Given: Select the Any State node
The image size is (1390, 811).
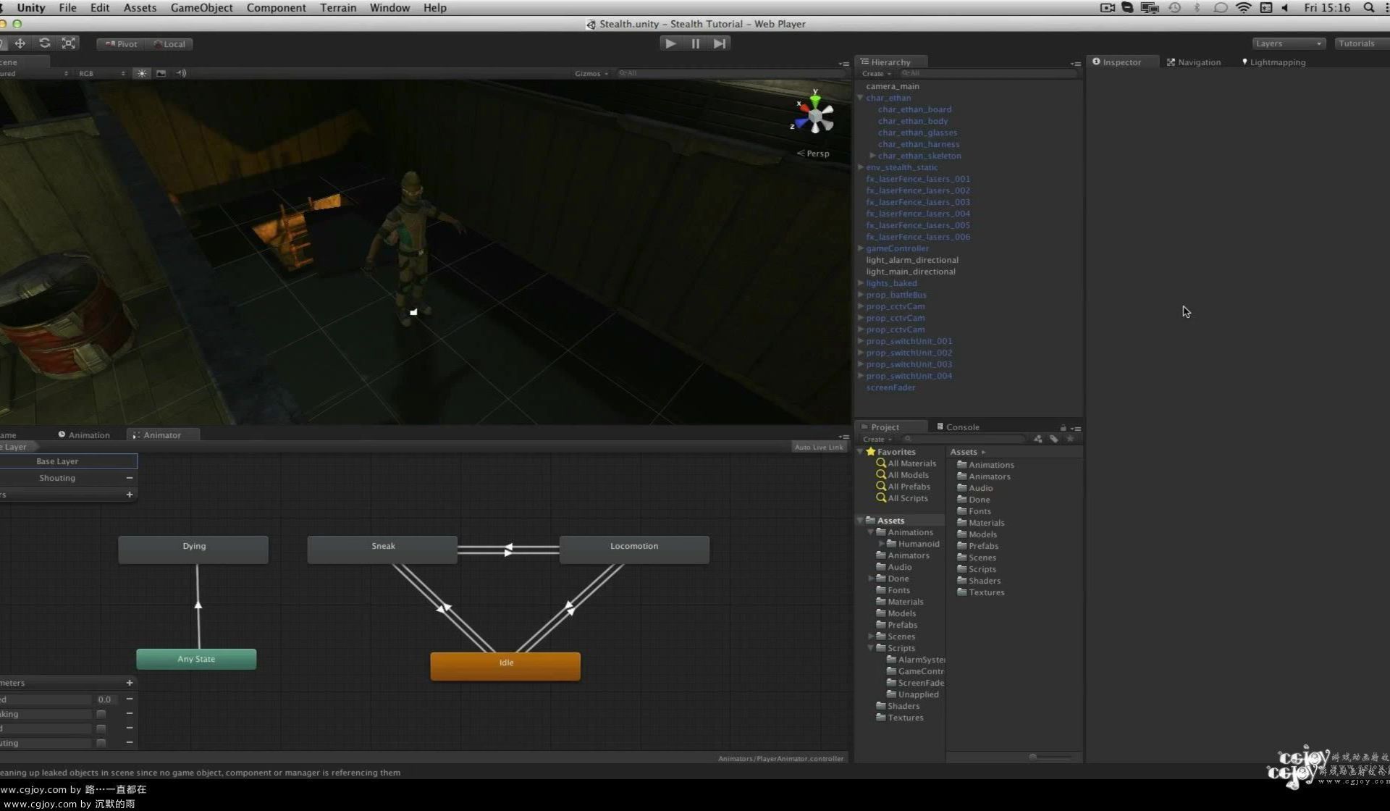Looking at the screenshot, I should pyautogui.click(x=196, y=659).
